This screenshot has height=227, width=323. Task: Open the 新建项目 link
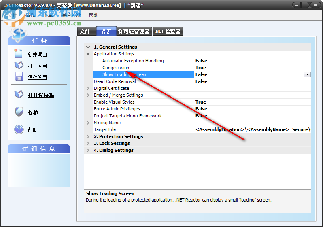[x=38, y=55]
